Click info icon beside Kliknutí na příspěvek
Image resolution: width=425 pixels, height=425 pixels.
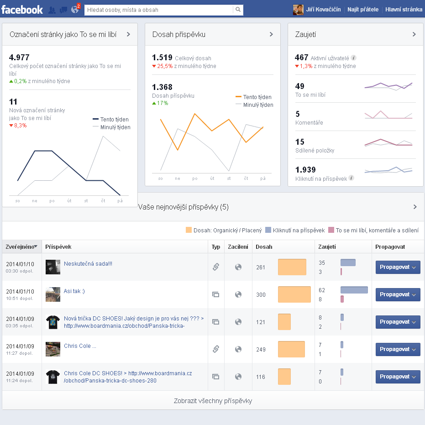(x=352, y=178)
